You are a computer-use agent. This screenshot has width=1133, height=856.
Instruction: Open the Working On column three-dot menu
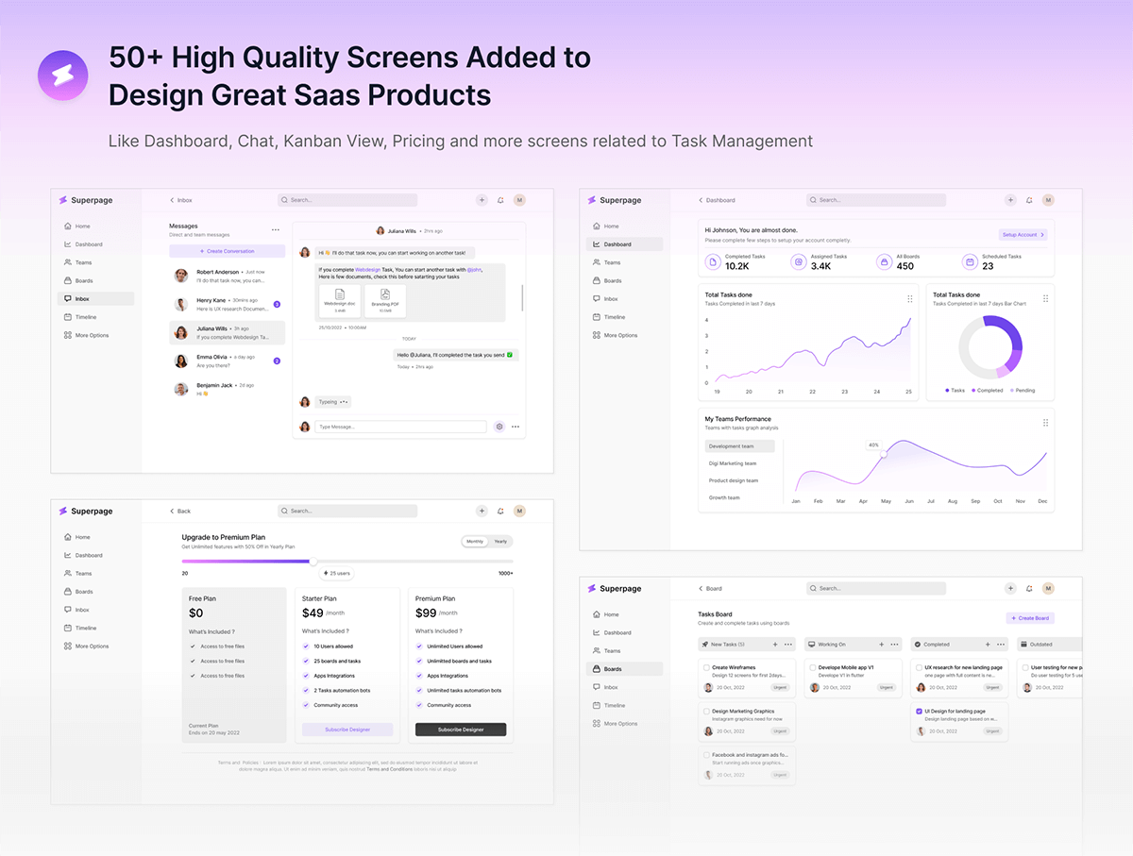pyautogui.click(x=893, y=645)
